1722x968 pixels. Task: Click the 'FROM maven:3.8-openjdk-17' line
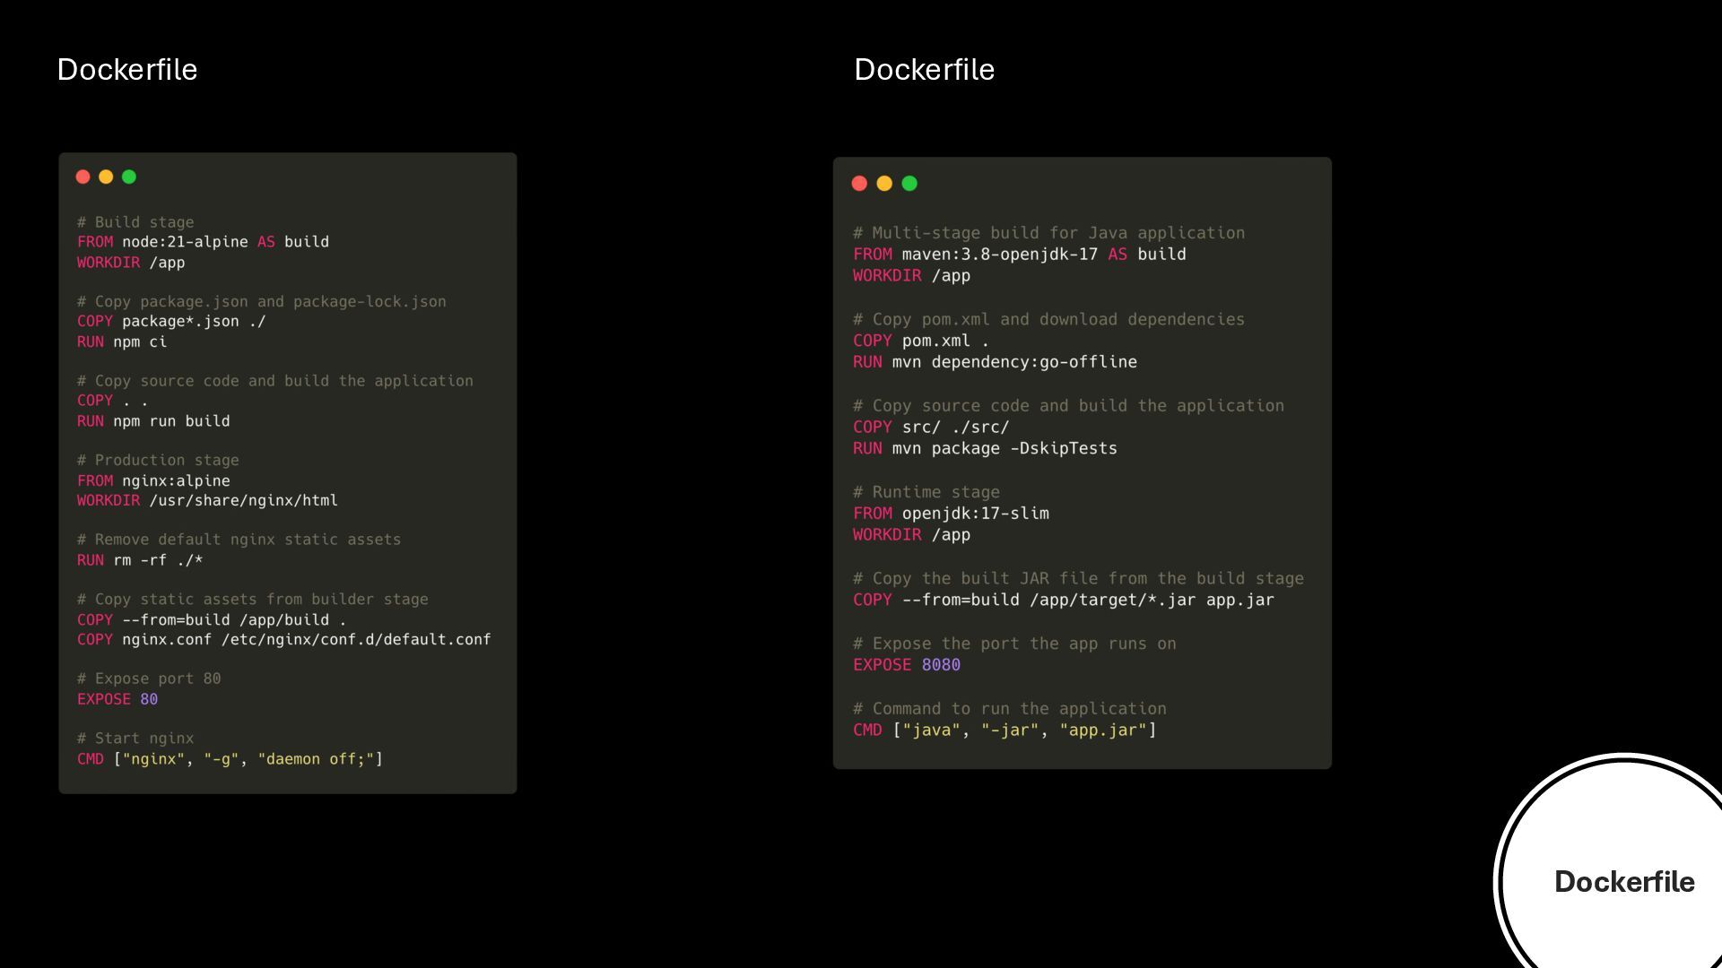[x=1019, y=255]
